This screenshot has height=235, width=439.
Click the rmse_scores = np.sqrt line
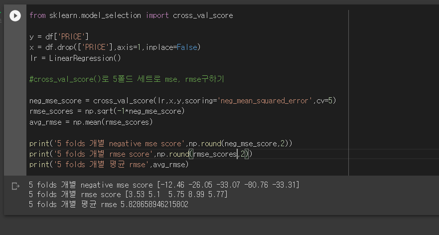tap(107, 111)
